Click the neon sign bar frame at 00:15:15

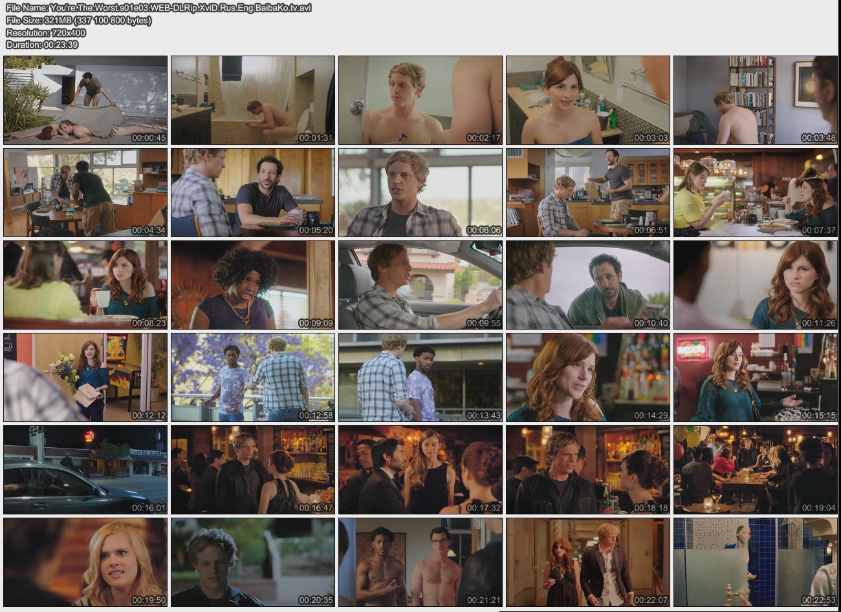pyautogui.click(x=755, y=377)
